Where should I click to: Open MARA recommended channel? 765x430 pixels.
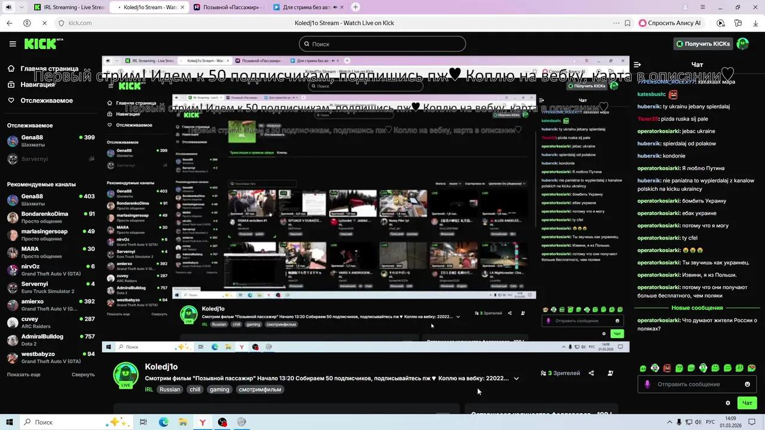coord(51,252)
